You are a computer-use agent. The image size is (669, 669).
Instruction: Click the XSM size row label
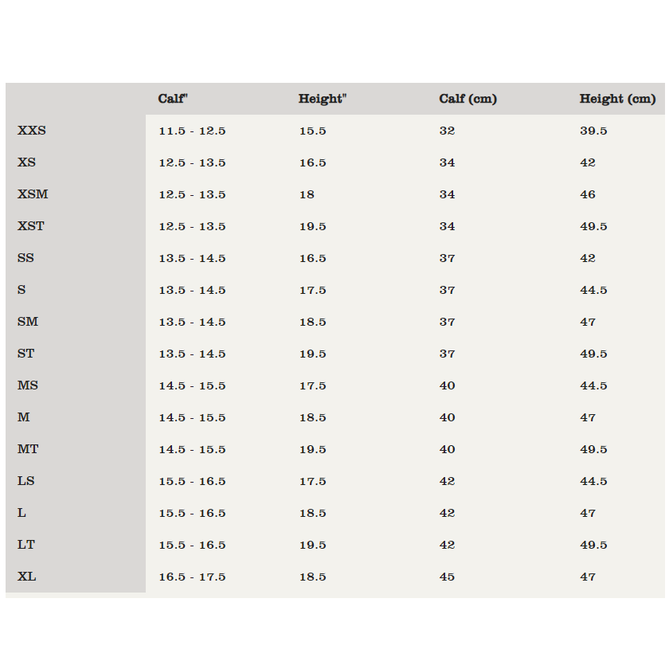pos(33,194)
